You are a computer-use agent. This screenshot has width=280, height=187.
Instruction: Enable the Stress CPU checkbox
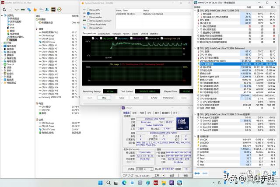pos(88,10)
